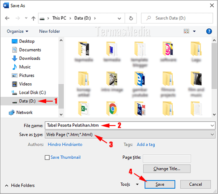Select Pictures in the navigation pane
This screenshot has width=218, height=194.
[x=23, y=75]
